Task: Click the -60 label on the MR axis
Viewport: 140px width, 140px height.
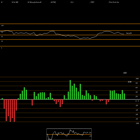Action: [x=137, y=115]
